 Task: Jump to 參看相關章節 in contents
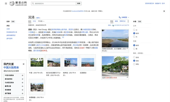click(11, 35)
